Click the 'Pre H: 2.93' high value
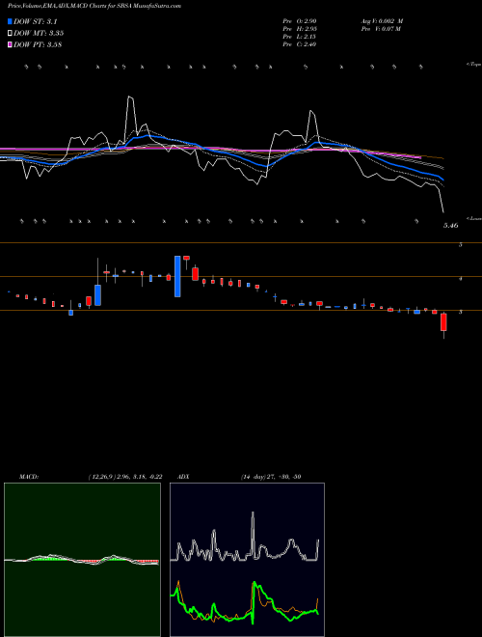The image size is (482, 637). (300, 29)
